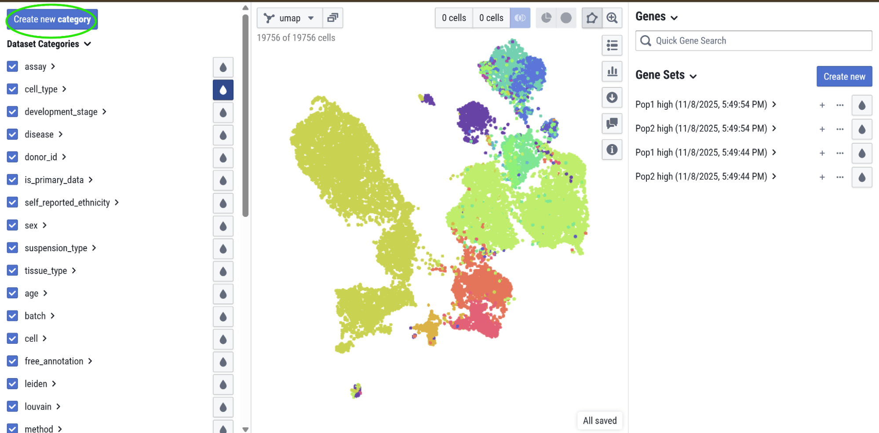
Task: Open the gene expression histogram icon
Action: pyautogui.click(x=612, y=72)
